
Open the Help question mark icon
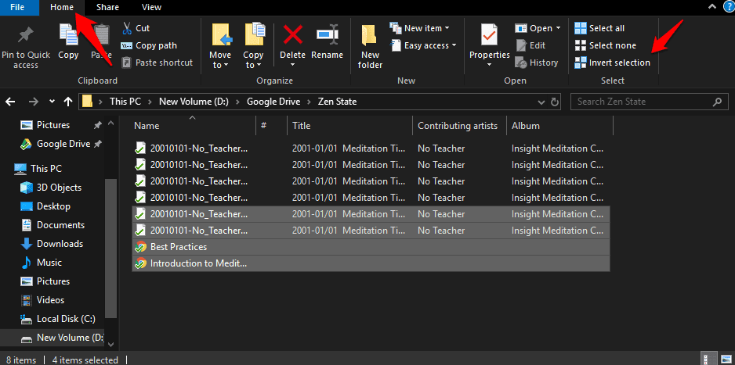[x=728, y=7]
